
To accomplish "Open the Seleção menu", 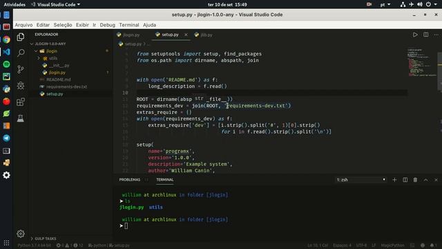I will point(63,25).
